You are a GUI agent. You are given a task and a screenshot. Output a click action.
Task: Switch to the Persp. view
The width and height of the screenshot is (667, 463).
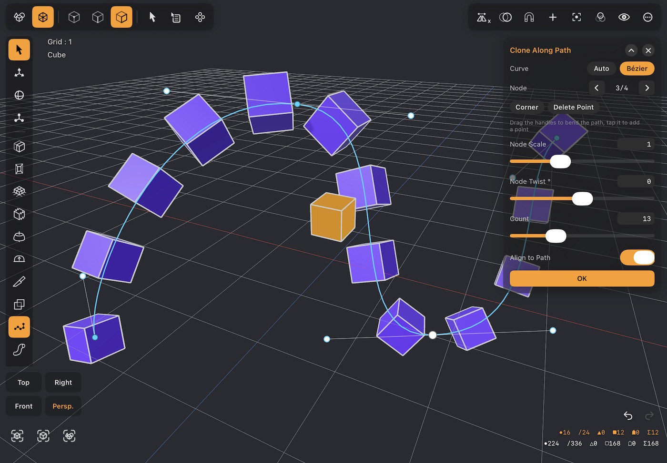point(63,406)
